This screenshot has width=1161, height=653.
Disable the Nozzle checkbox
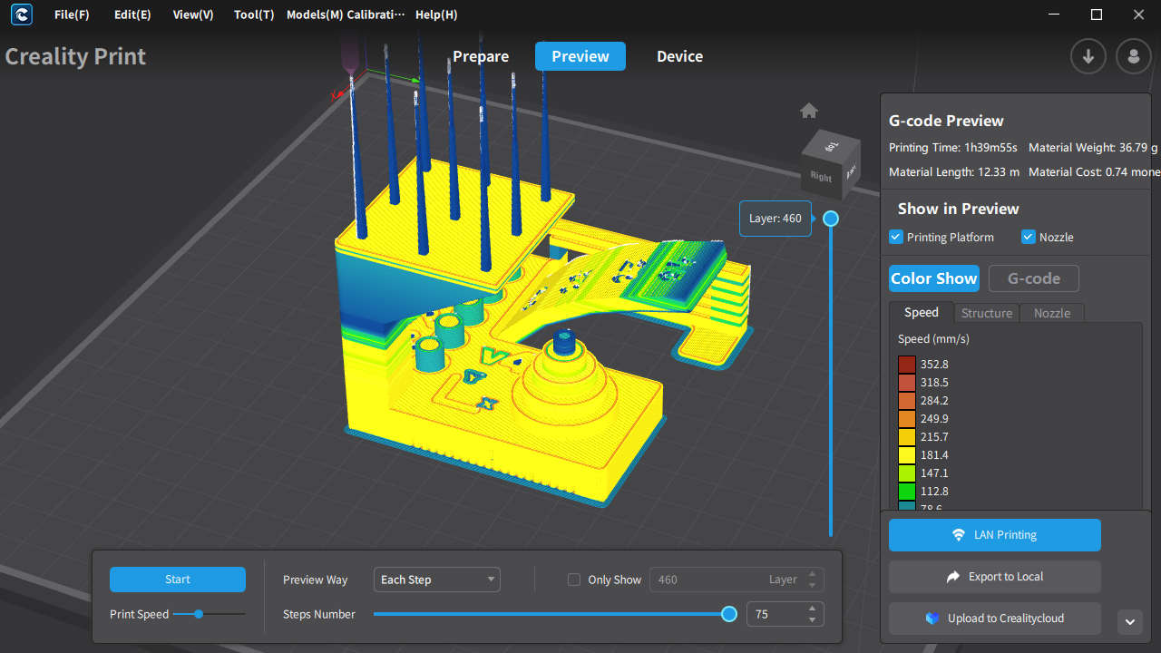coord(1029,238)
